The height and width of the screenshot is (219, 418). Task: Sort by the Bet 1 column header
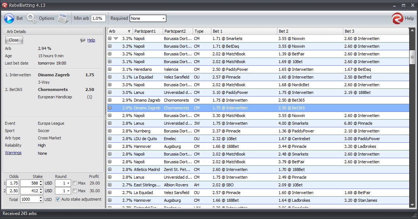pos(244,31)
